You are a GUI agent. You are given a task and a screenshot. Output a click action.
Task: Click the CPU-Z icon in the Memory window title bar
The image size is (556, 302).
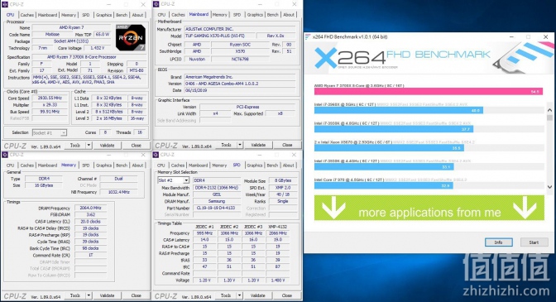[x=5, y=155]
